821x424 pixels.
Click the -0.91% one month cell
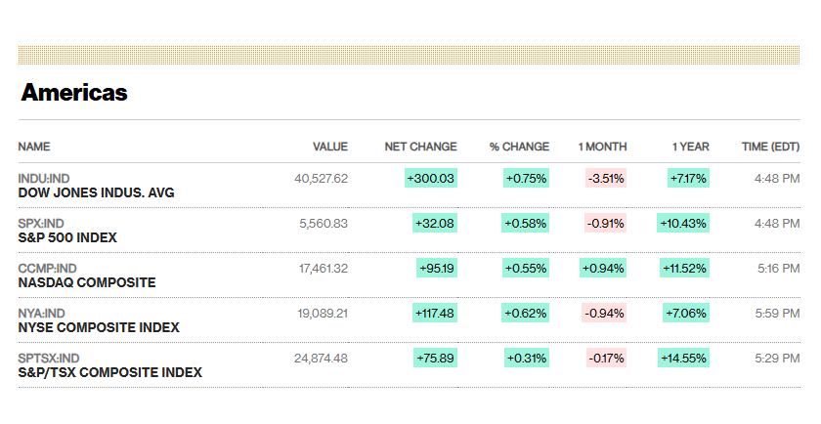tap(606, 223)
